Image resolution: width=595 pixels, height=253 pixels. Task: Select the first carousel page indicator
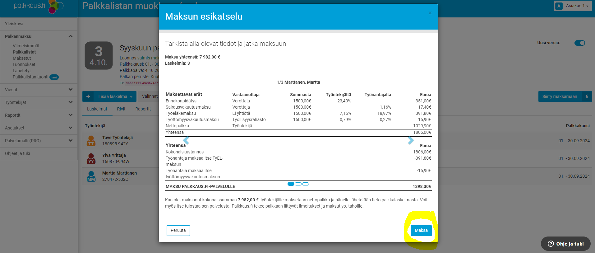(291, 184)
